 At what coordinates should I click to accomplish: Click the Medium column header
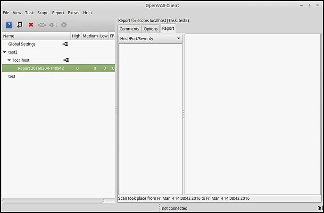(90, 36)
